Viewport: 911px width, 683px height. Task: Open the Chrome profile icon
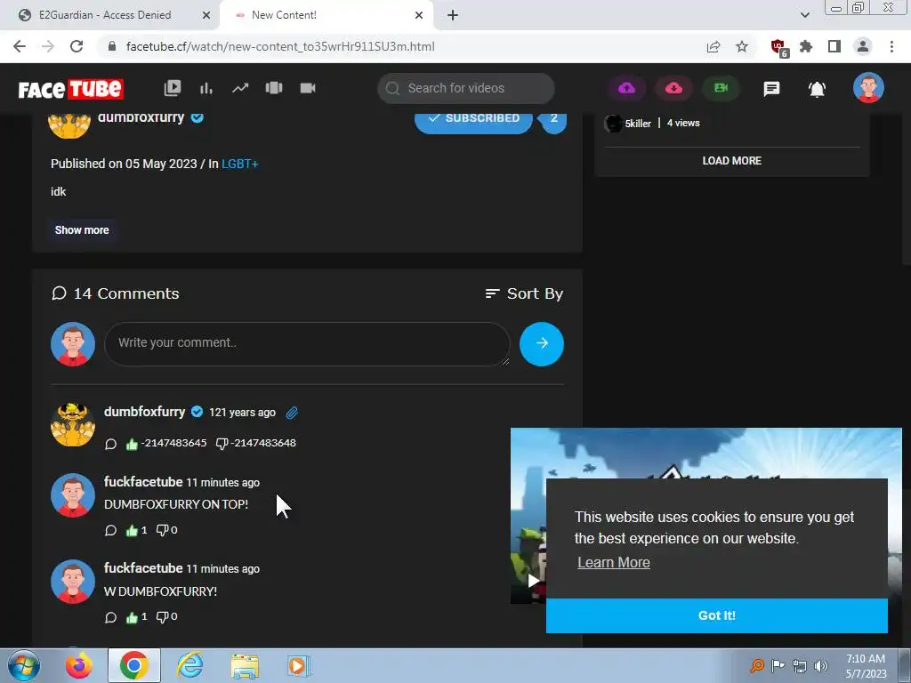(863, 46)
